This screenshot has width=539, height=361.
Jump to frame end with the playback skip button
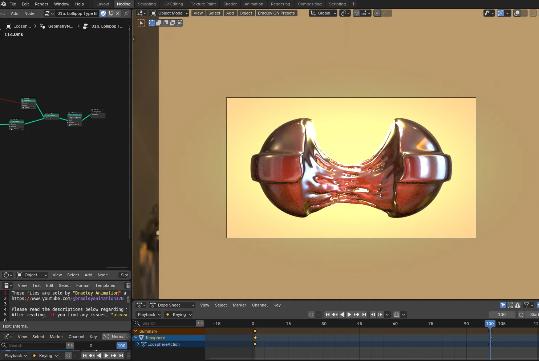tap(364, 315)
